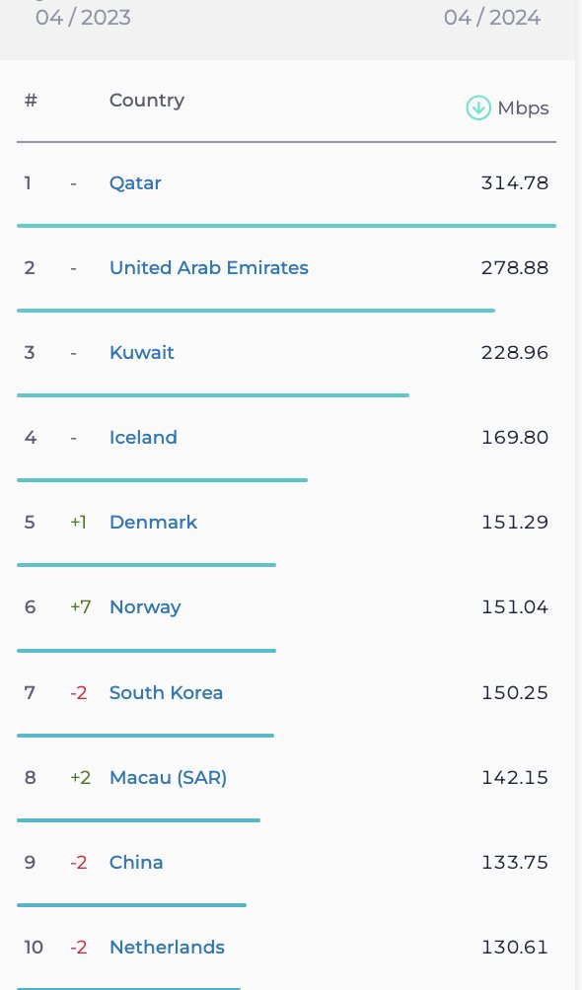Open the United Arab Emirates country page

(208, 268)
